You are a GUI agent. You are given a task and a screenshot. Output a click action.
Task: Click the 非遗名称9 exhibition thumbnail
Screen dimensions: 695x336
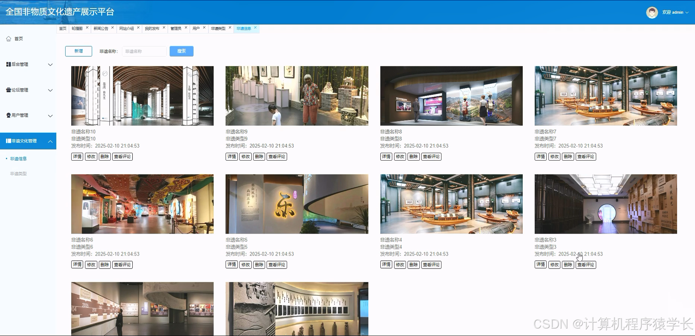(297, 96)
